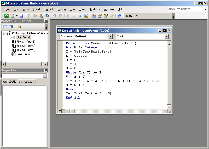Click Project panel scroll left arrow
The height and width of the screenshot is (149, 209).
[x=3, y=64]
